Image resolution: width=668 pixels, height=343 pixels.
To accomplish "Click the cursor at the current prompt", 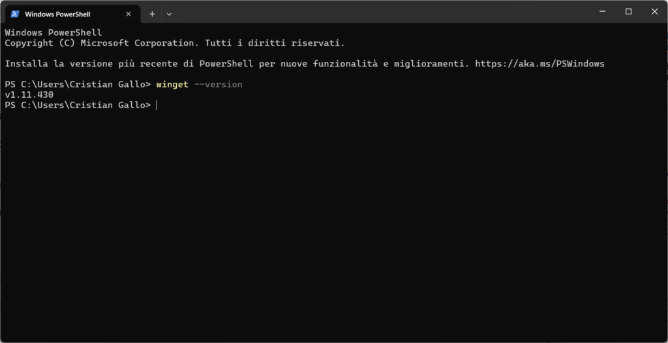I will click(157, 105).
